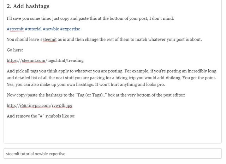The image size is (226, 164).
Task: Place cursor in "And remove the # symbols" line
Action: click(x=41, y=116)
